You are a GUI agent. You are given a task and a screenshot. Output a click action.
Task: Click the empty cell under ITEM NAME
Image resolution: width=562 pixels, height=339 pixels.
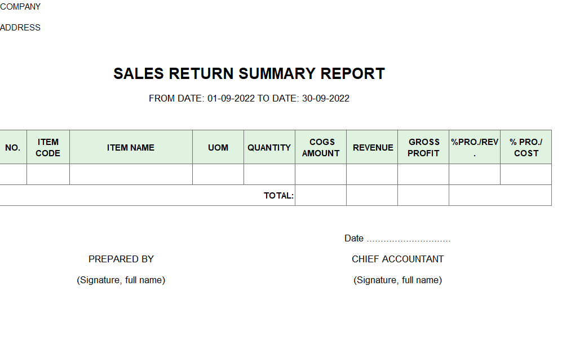coord(131,174)
